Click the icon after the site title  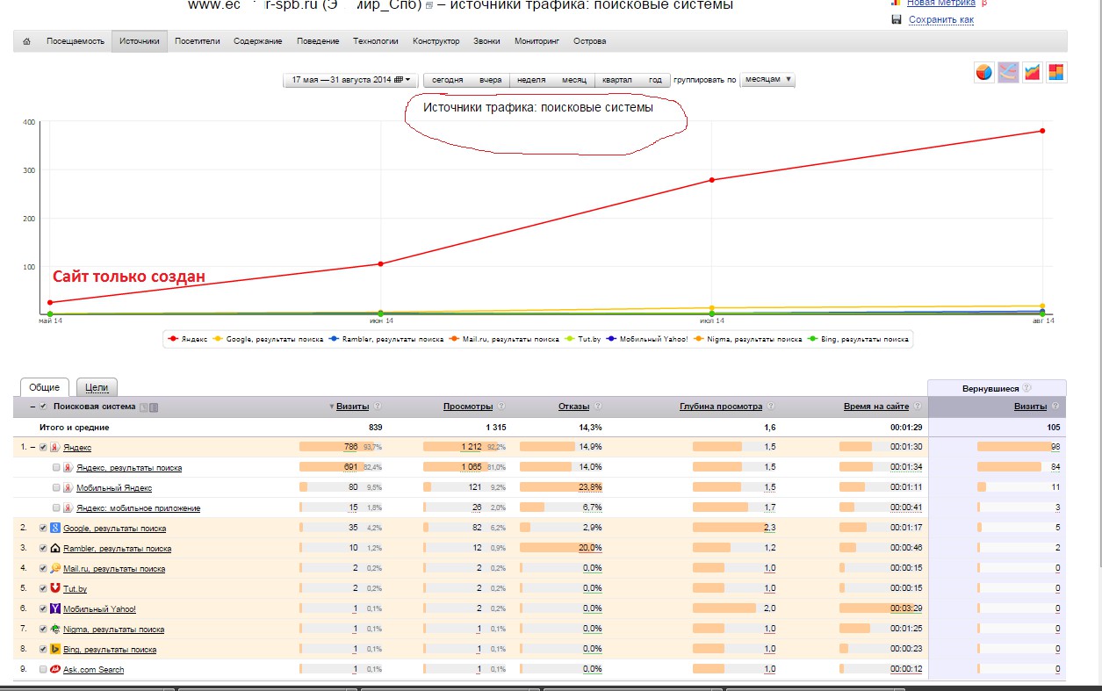coord(429,6)
